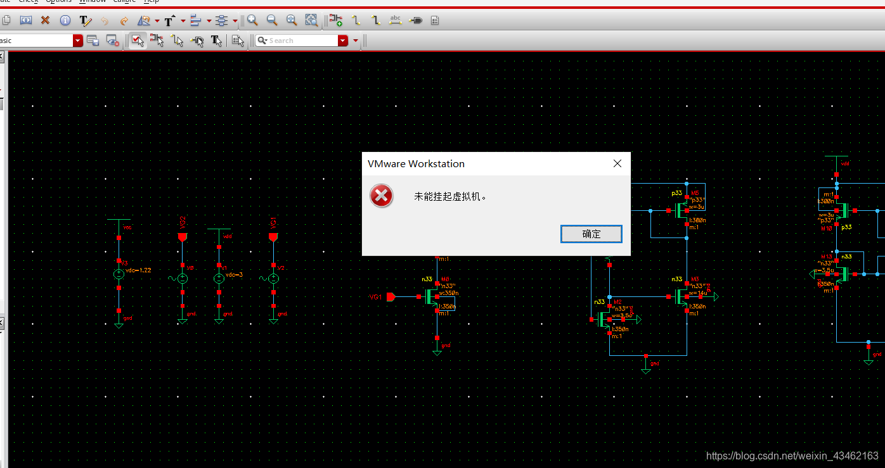Click the 未能挂起虚拟机 message text
The height and width of the screenshot is (468, 885).
coord(451,196)
